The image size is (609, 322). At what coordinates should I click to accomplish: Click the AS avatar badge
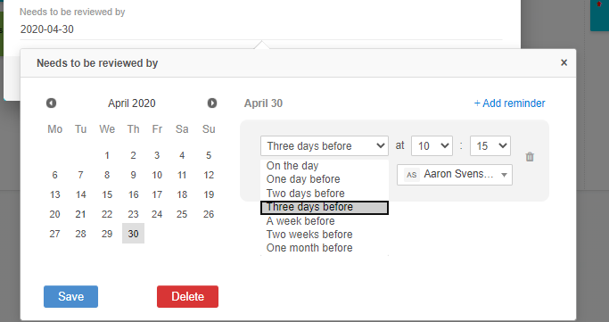pyautogui.click(x=412, y=175)
